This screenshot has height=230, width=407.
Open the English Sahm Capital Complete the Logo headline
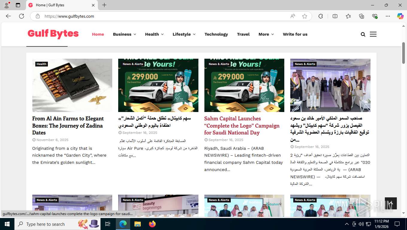pyautogui.click(x=242, y=125)
